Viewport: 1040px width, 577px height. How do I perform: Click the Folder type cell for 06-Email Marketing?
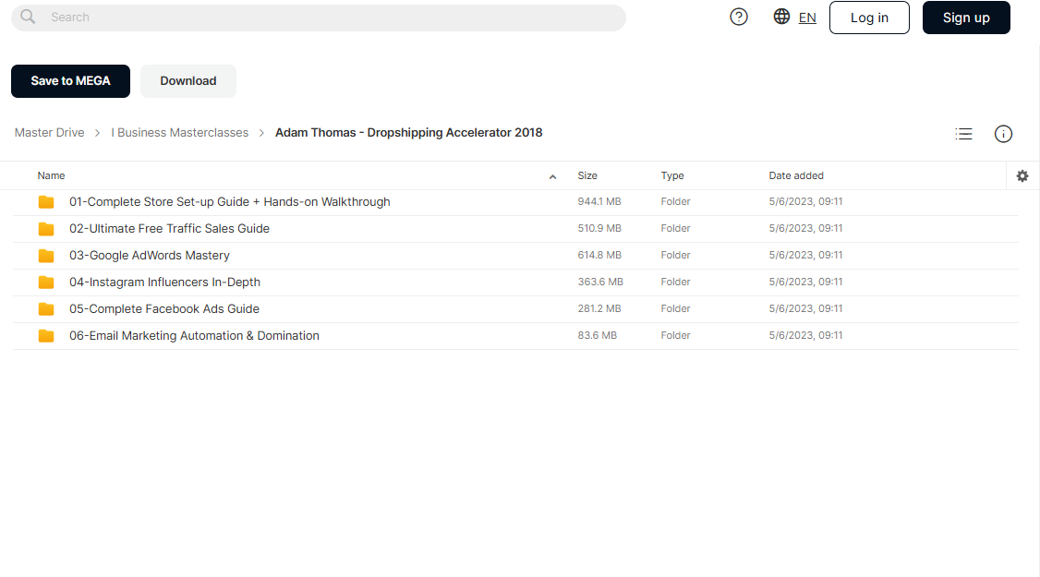click(675, 336)
